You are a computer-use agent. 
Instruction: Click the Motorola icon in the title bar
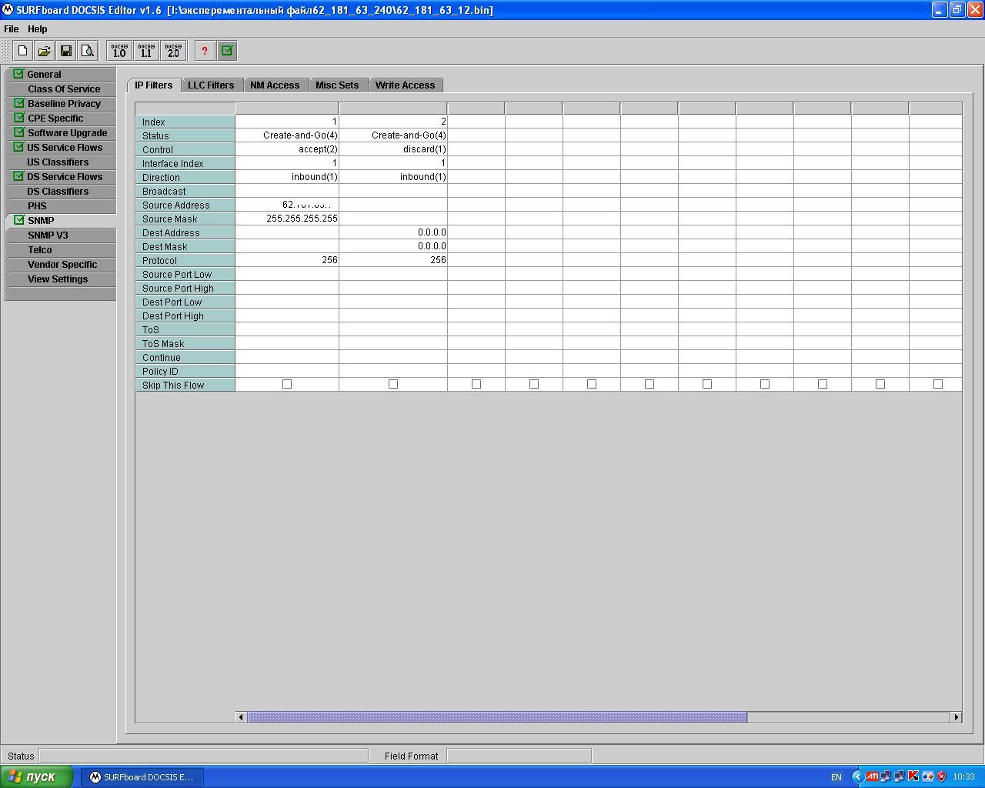pyautogui.click(x=8, y=9)
